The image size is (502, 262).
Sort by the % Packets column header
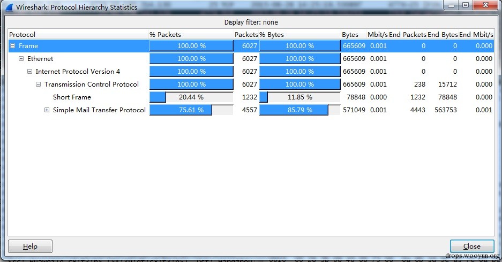click(167, 35)
